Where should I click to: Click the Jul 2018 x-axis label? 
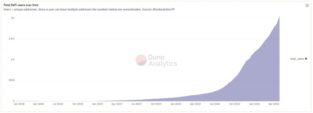click(58, 104)
